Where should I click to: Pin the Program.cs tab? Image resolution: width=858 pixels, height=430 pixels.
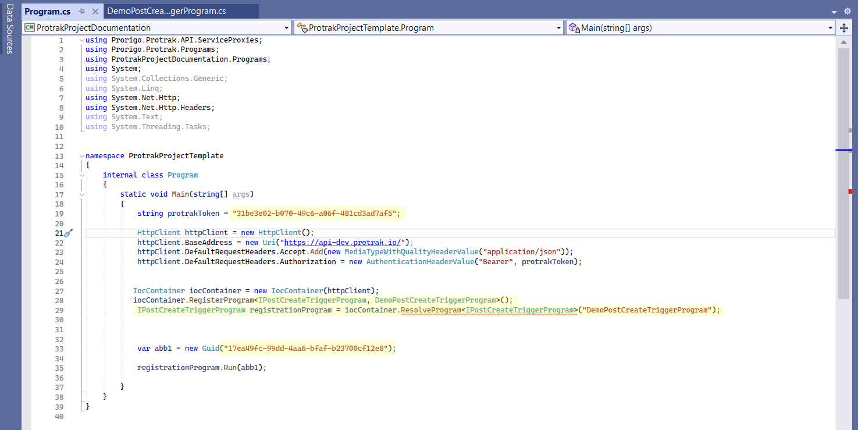point(82,12)
